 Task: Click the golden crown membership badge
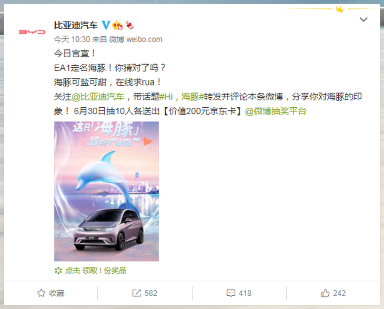pyautogui.click(x=117, y=25)
